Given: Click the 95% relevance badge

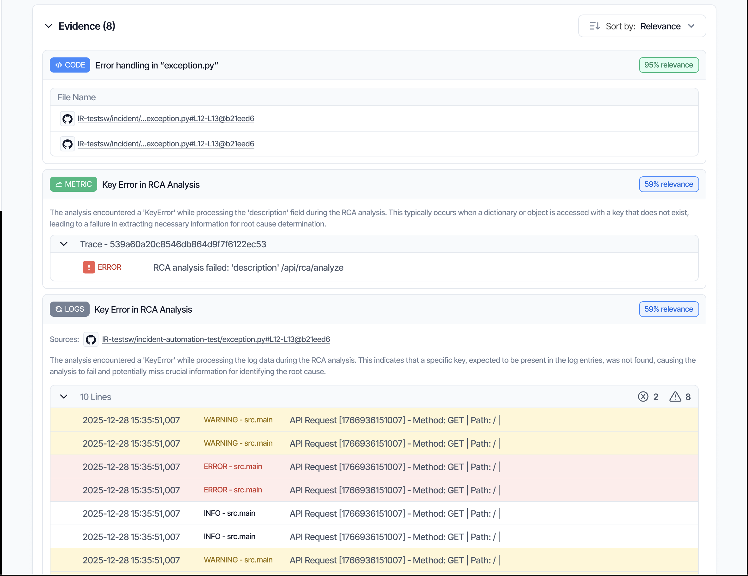Looking at the screenshot, I should tap(668, 65).
